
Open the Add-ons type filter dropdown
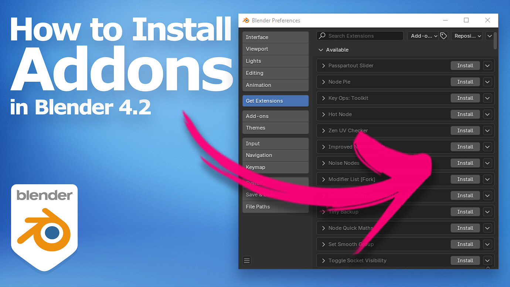423,36
